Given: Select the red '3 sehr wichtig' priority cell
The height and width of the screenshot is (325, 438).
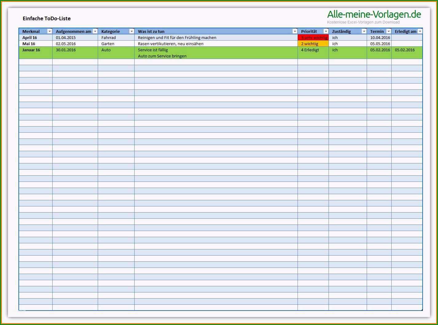Looking at the screenshot, I should tap(313, 37).
